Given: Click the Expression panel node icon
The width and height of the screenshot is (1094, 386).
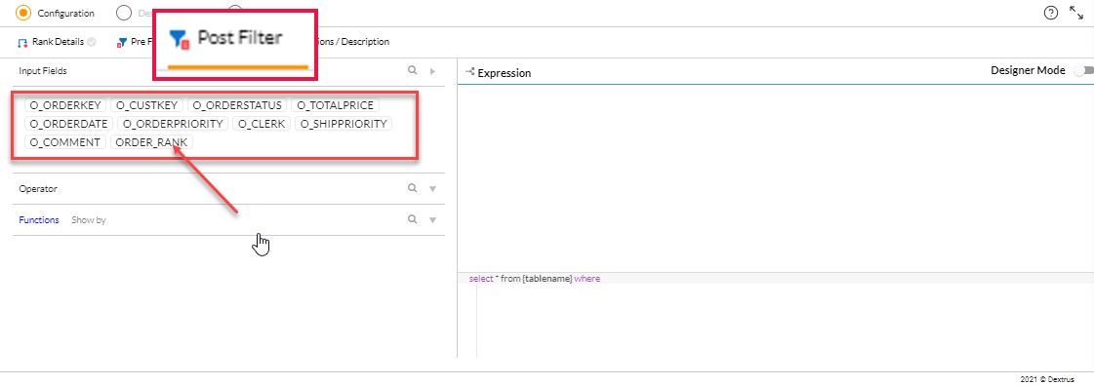Looking at the screenshot, I should coord(469,72).
